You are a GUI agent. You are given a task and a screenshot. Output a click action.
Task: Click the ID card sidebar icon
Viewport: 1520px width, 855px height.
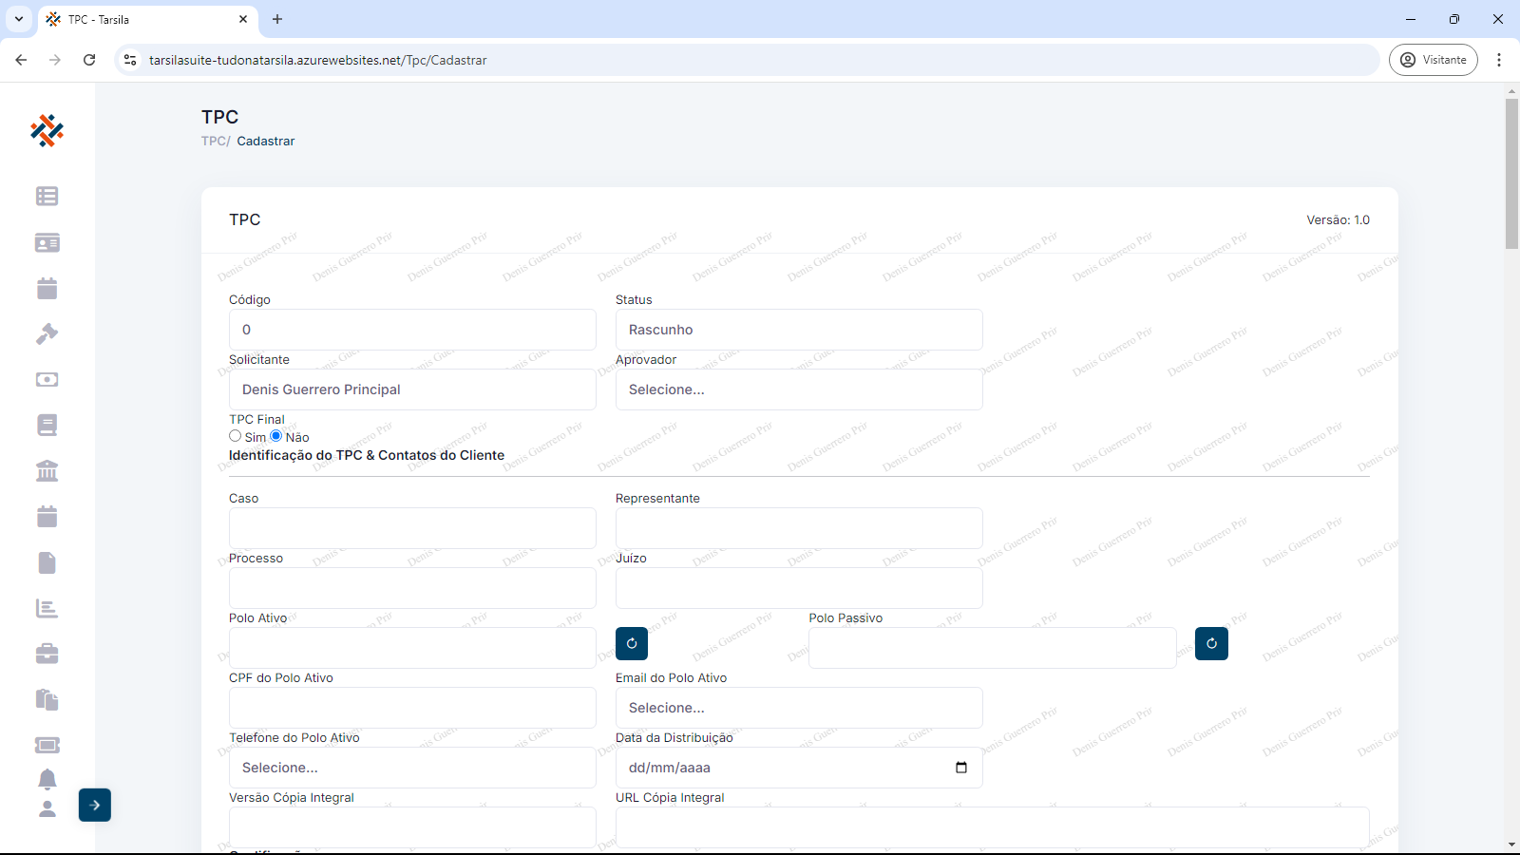tap(47, 242)
